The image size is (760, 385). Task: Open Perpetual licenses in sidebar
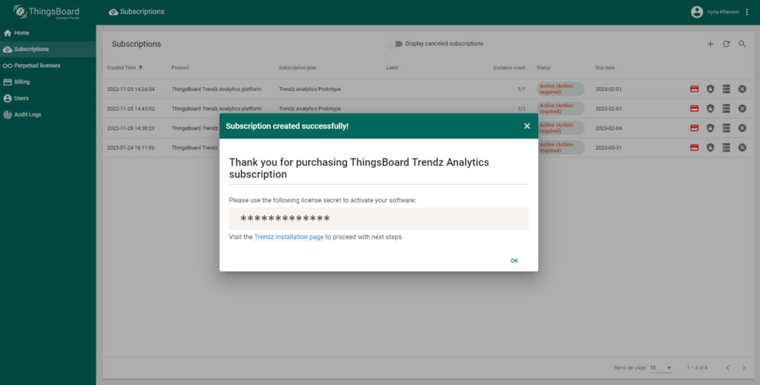(x=37, y=66)
